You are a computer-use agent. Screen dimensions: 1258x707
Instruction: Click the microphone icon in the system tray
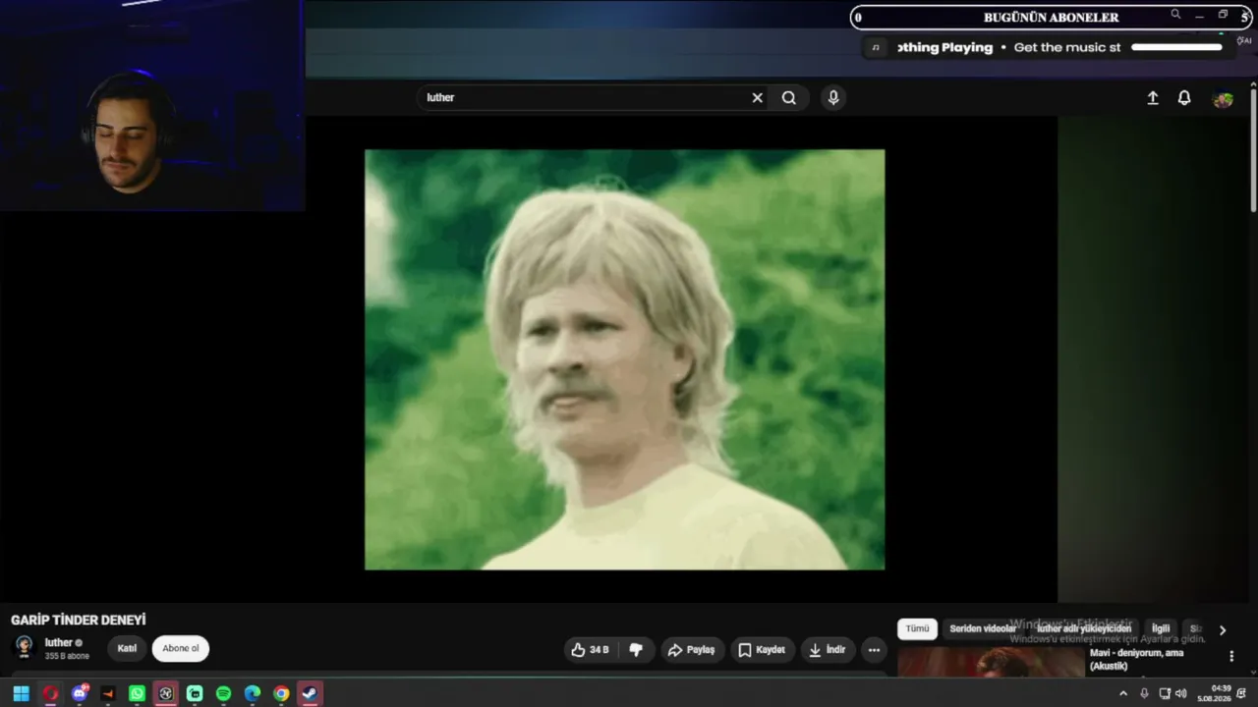point(1144,693)
